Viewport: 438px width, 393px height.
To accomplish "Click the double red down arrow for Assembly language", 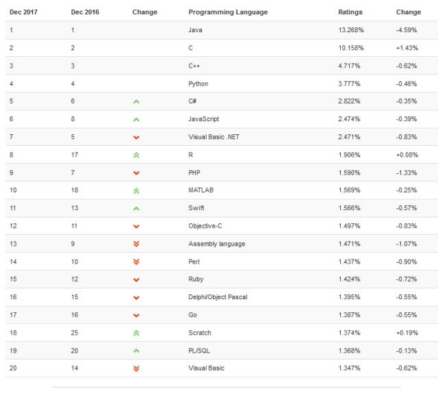I will (136, 244).
